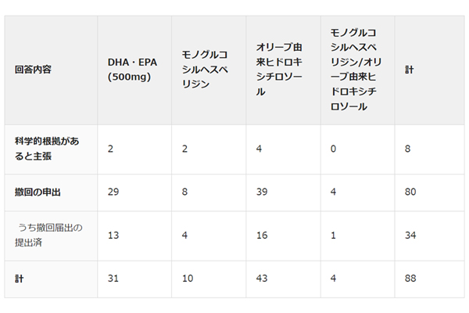Click the 撤回の申出 row label
Image resolution: width=469 pixels, height=313 pixels.
(x=38, y=191)
